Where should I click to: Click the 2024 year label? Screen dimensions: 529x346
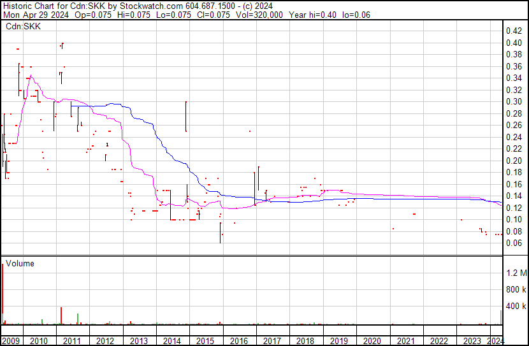[495, 340]
